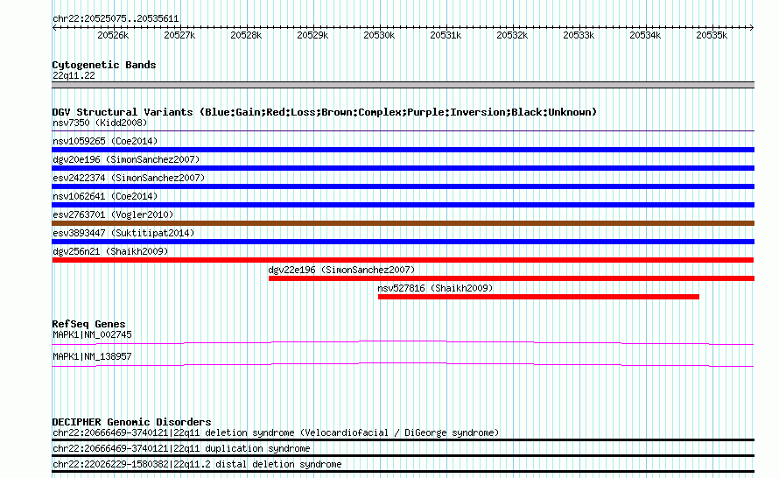Click the 20530k ruler tick label
The image size is (779, 478).
point(379,35)
